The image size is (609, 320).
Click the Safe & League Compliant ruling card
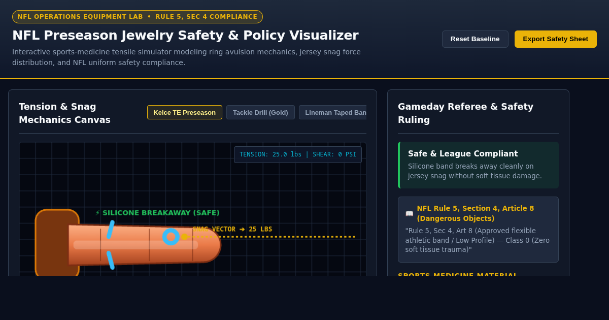coord(478,165)
